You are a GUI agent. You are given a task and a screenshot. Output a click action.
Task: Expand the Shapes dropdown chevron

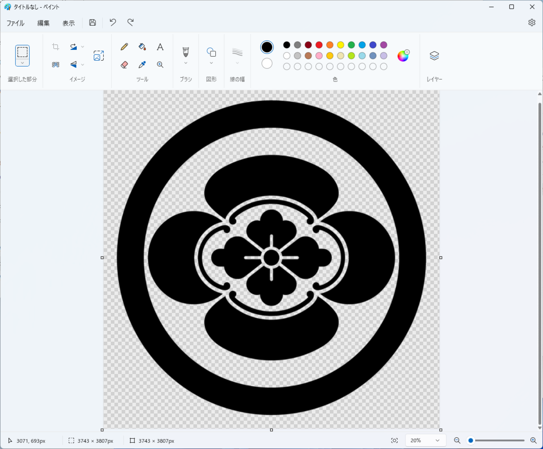211,63
